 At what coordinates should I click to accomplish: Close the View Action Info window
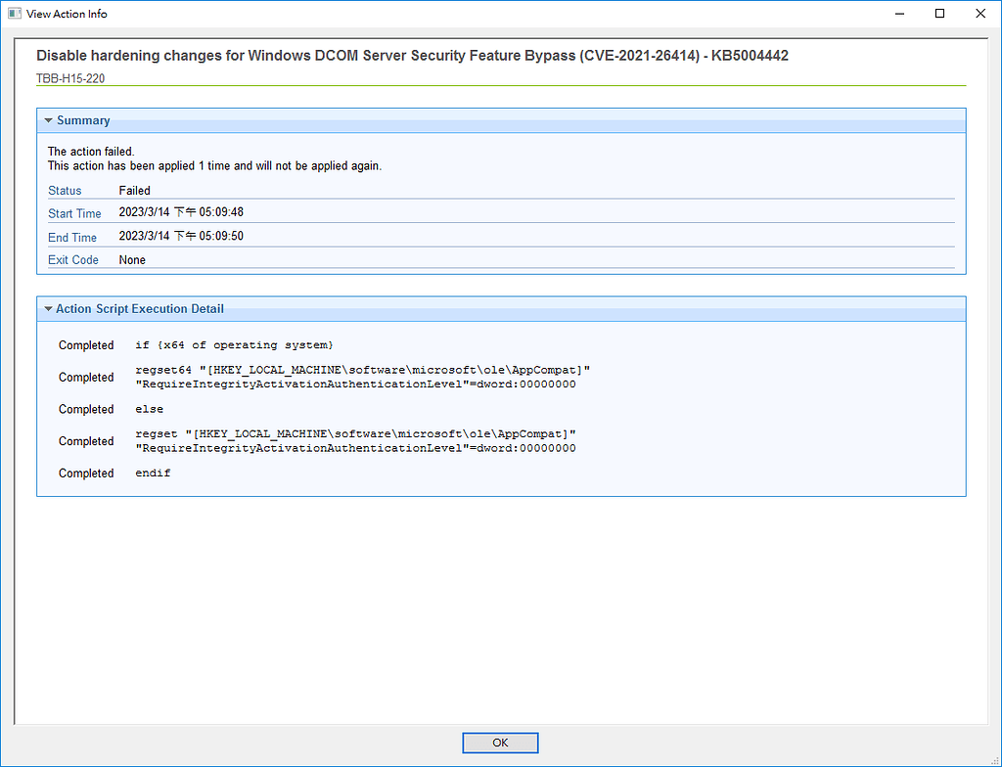pos(980,13)
